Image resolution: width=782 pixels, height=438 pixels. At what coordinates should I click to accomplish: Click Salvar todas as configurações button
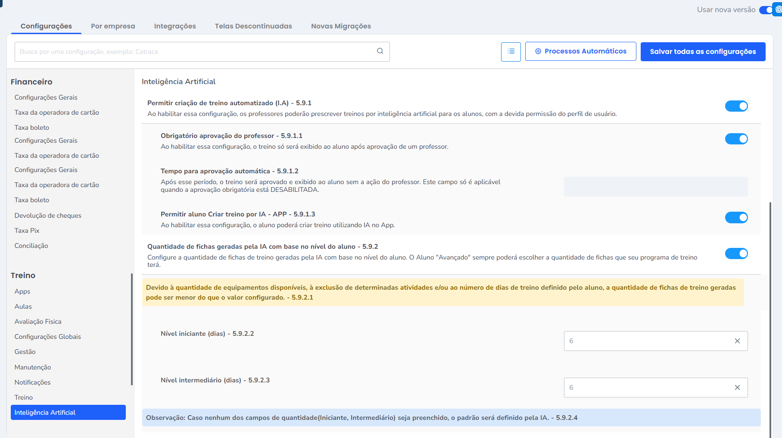tap(703, 52)
